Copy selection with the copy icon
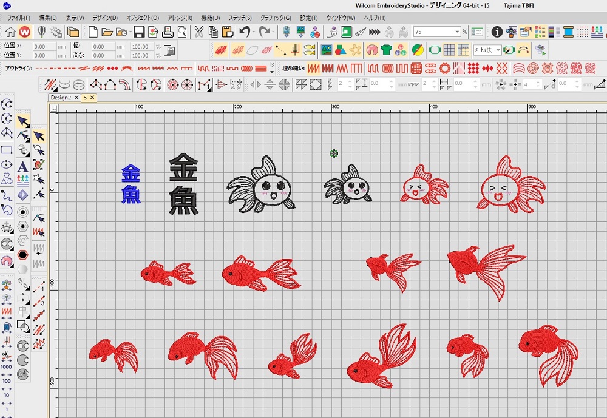Viewport: 607px width, 418px height. coord(213,32)
